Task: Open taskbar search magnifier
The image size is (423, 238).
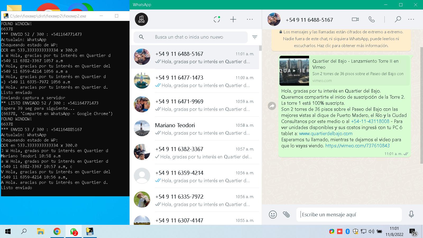Action: [x=24, y=232]
